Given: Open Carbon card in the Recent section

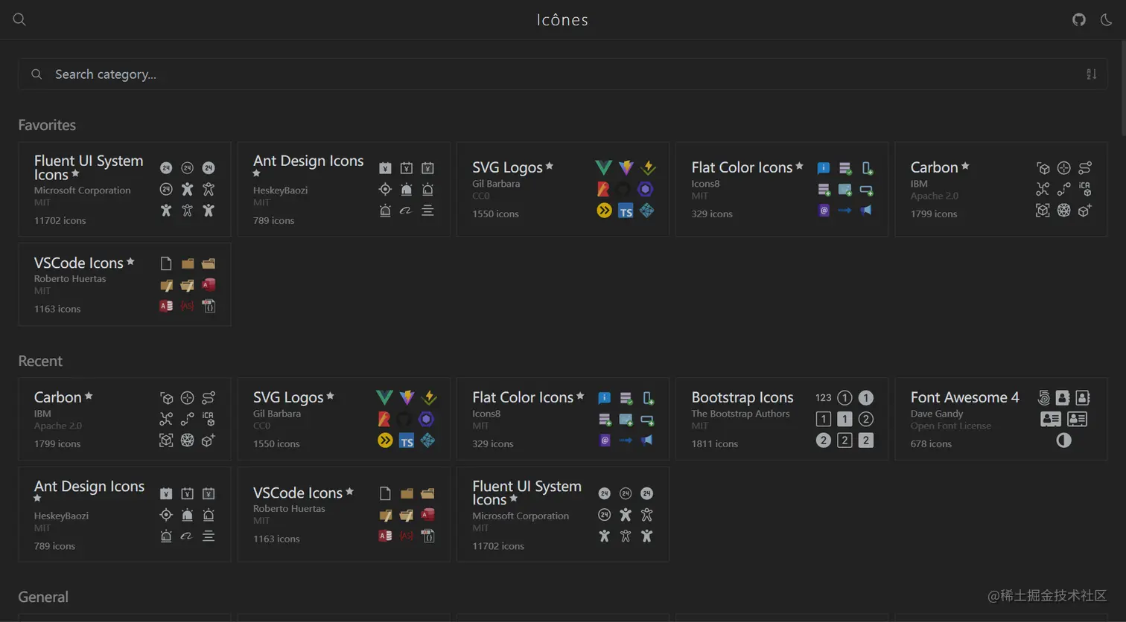Looking at the screenshot, I should 124,419.
